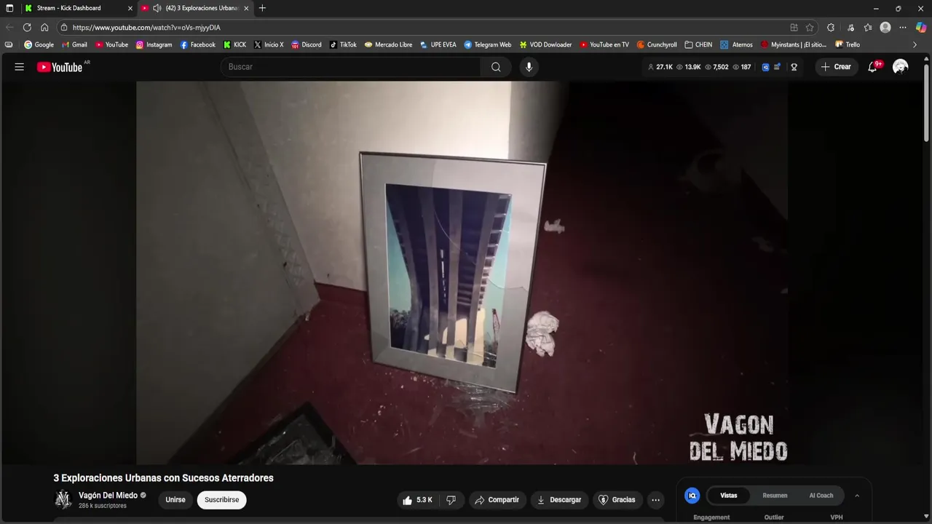The width and height of the screenshot is (932, 524).
Task: Open the YouTube account avatar menu
Action: pos(901,67)
